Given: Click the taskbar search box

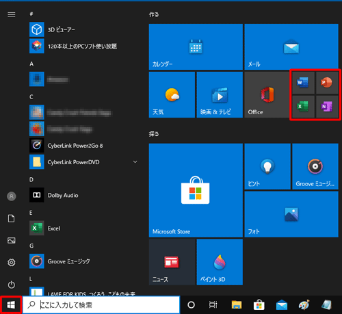Looking at the screenshot, I should pos(101,305).
